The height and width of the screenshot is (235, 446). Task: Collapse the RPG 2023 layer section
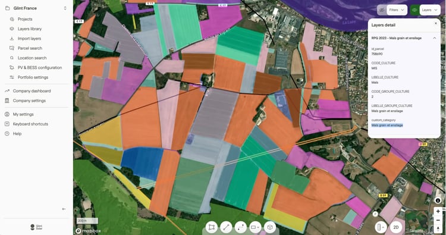(435, 38)
